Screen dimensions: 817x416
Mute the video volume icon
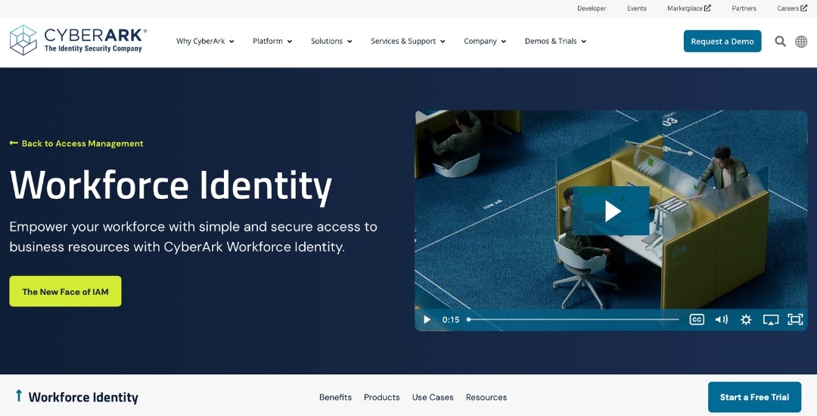pyautogui.click(x=721, y=320)
